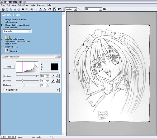Image resolution: width=157 pixels, height=139 pixels.
Task: Click the 19.44 width value in status bar
Action: coord(4,137)
